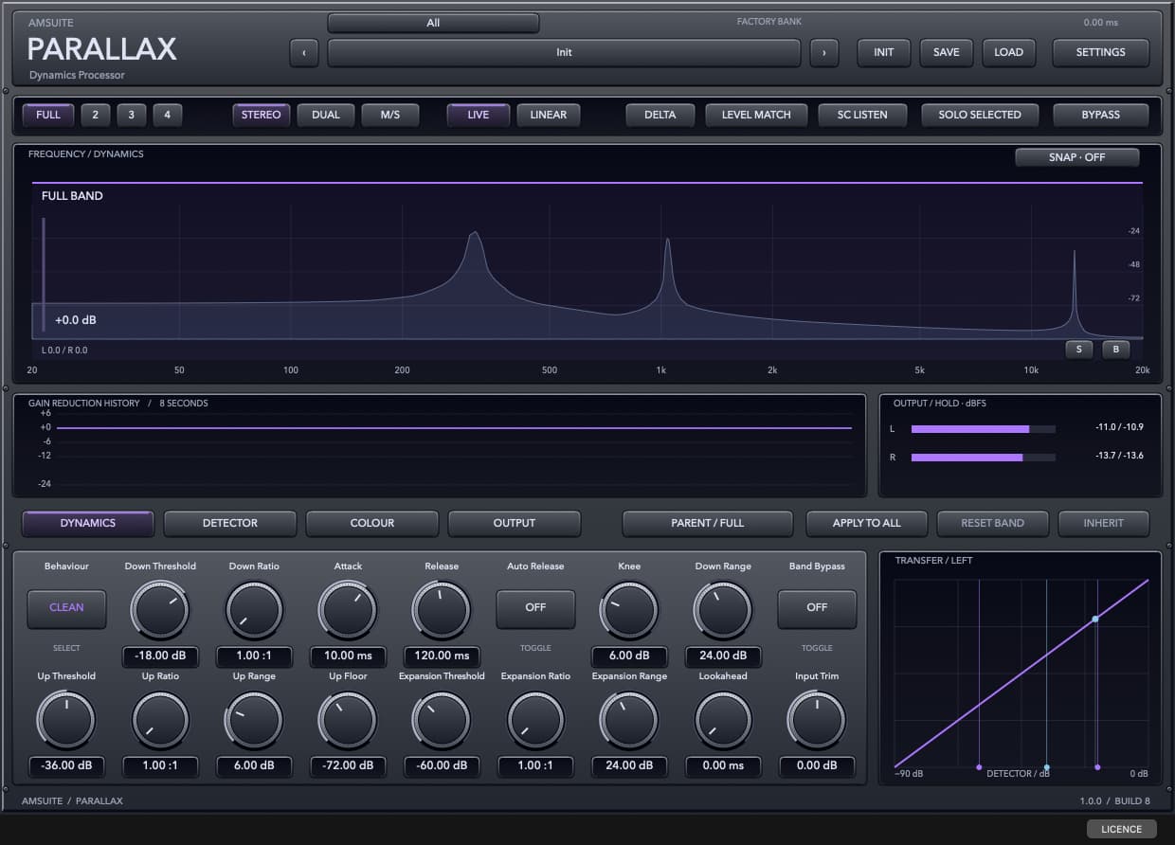Click the 120.00 ms Release value field
The image size is (1175, 845).
coord(442,656)
